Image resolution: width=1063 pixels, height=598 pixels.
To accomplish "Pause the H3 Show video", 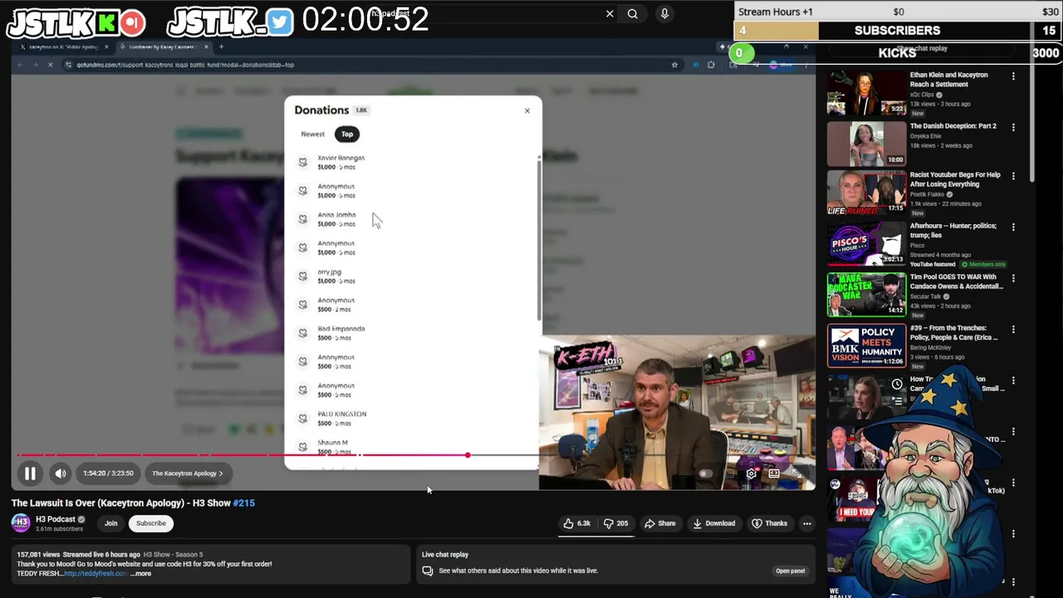I will click(x=30, y=473).
